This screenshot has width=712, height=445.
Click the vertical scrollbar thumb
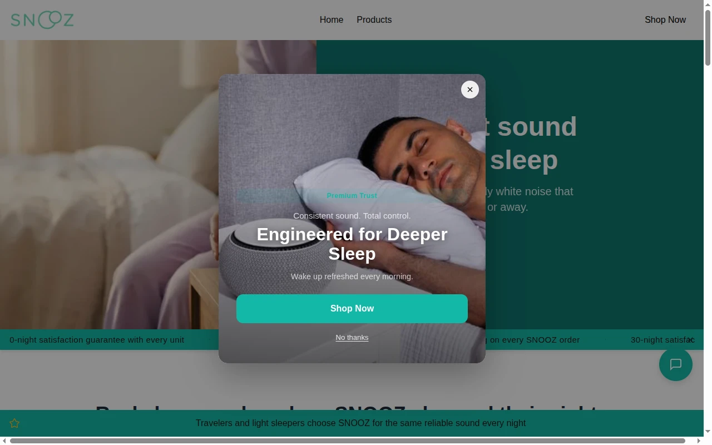[708, 38]
